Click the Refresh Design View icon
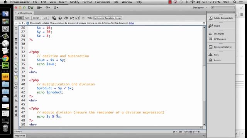247x138 pixels. pos(83,18)
